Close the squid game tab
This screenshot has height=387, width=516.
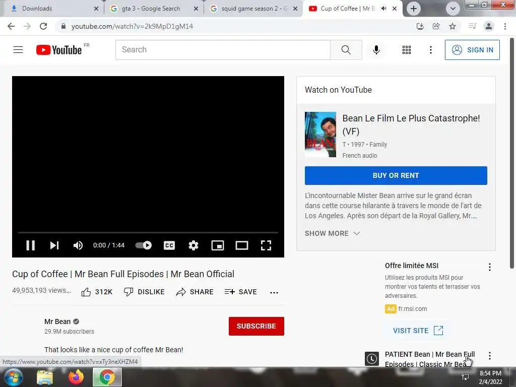pyautogui.click(x=295, y=9)
